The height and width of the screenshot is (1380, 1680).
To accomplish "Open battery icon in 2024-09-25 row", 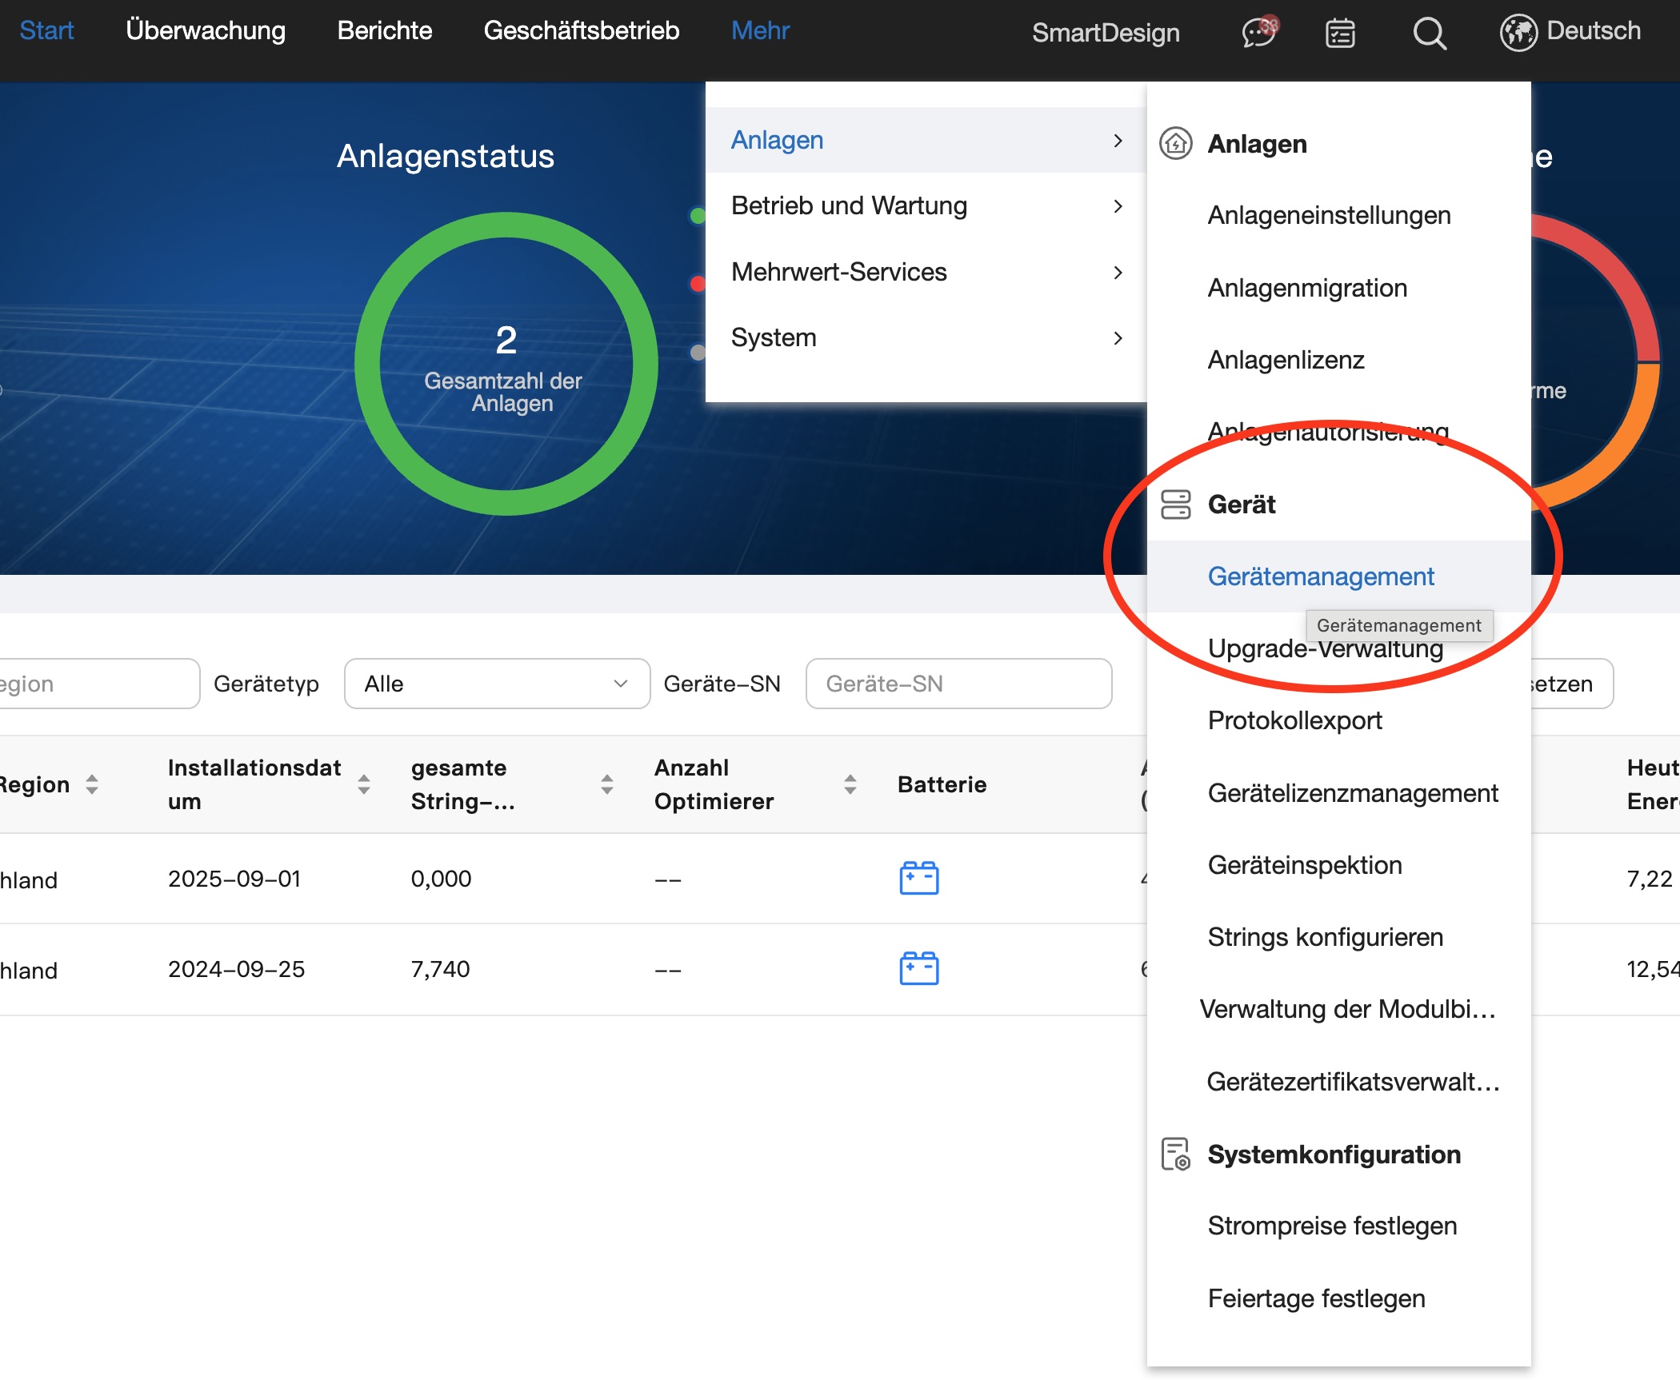I will pos(919,968).
